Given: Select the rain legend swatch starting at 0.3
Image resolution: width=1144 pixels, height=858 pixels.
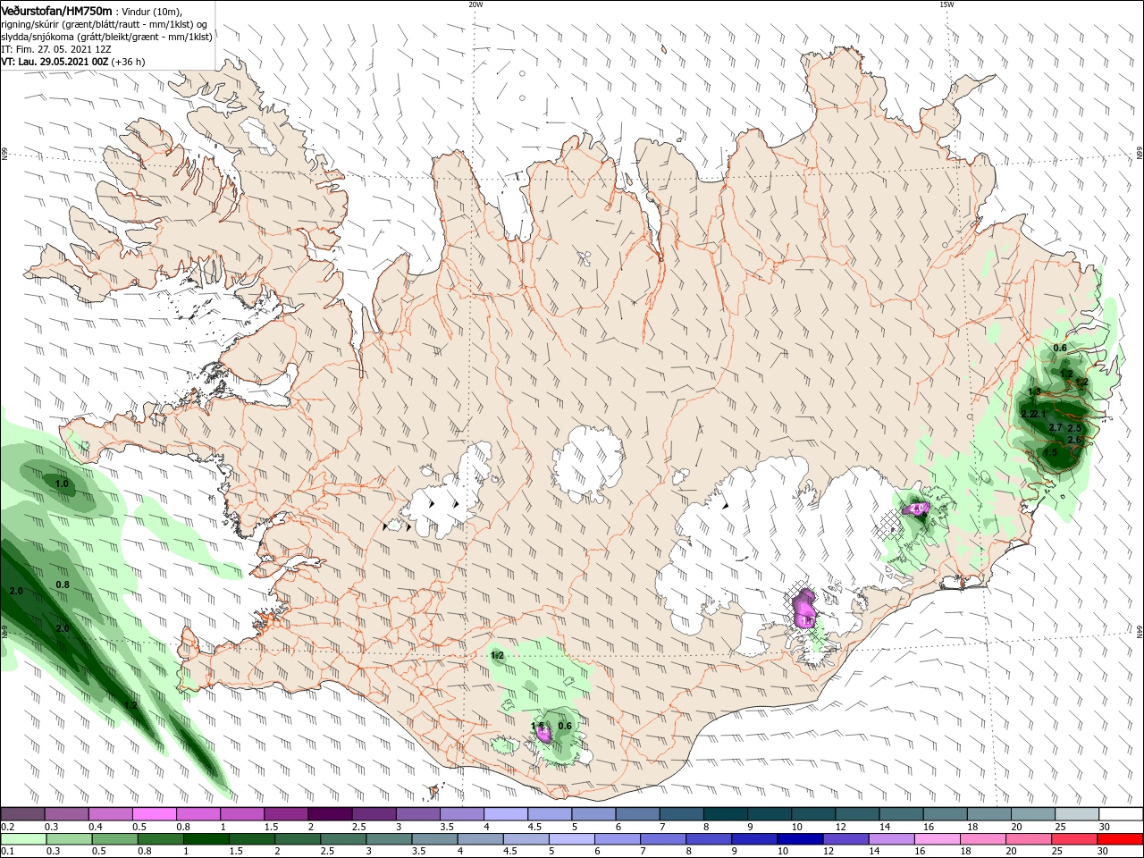Looking at the screenshot, I should pyautogui.click(x=70, y=839).
